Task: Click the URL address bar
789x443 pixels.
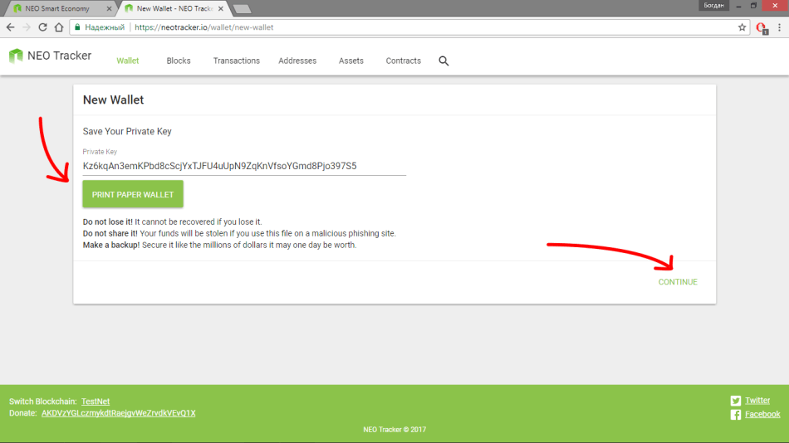Action: (408, 27)
